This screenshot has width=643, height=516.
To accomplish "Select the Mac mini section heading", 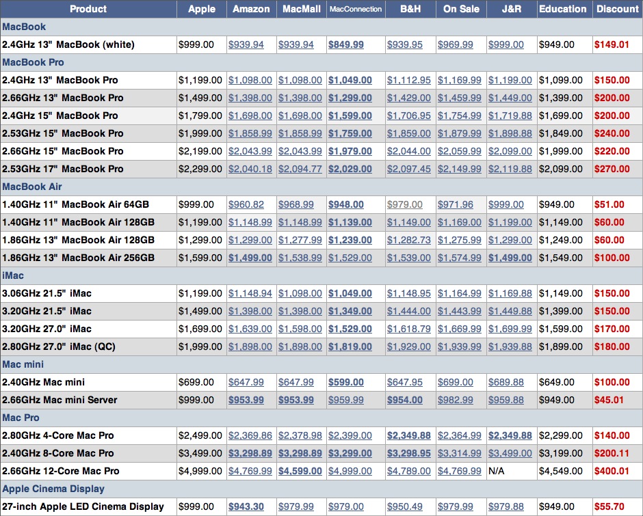I will 23,364.
